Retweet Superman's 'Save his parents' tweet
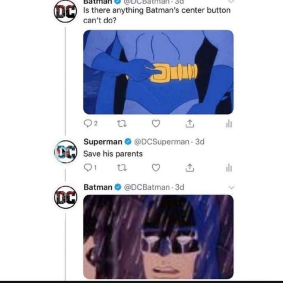Screen dimensions: 283x283 click(122, 168)
